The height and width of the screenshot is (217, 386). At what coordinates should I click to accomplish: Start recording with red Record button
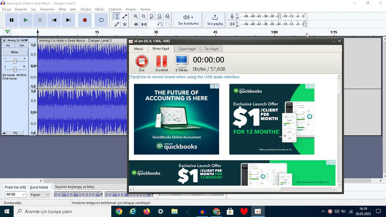[x=84, y=20]
